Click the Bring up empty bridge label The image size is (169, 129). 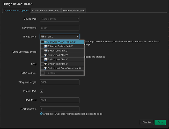(x=24, y=52)
